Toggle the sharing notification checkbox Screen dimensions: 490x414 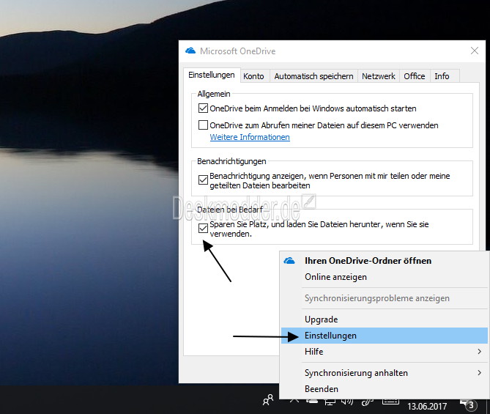click(203, 180)
